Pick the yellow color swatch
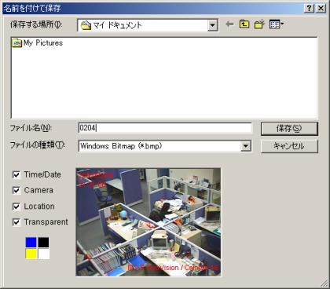The width and height of the screenshot is (330, 289). [31, 254]
